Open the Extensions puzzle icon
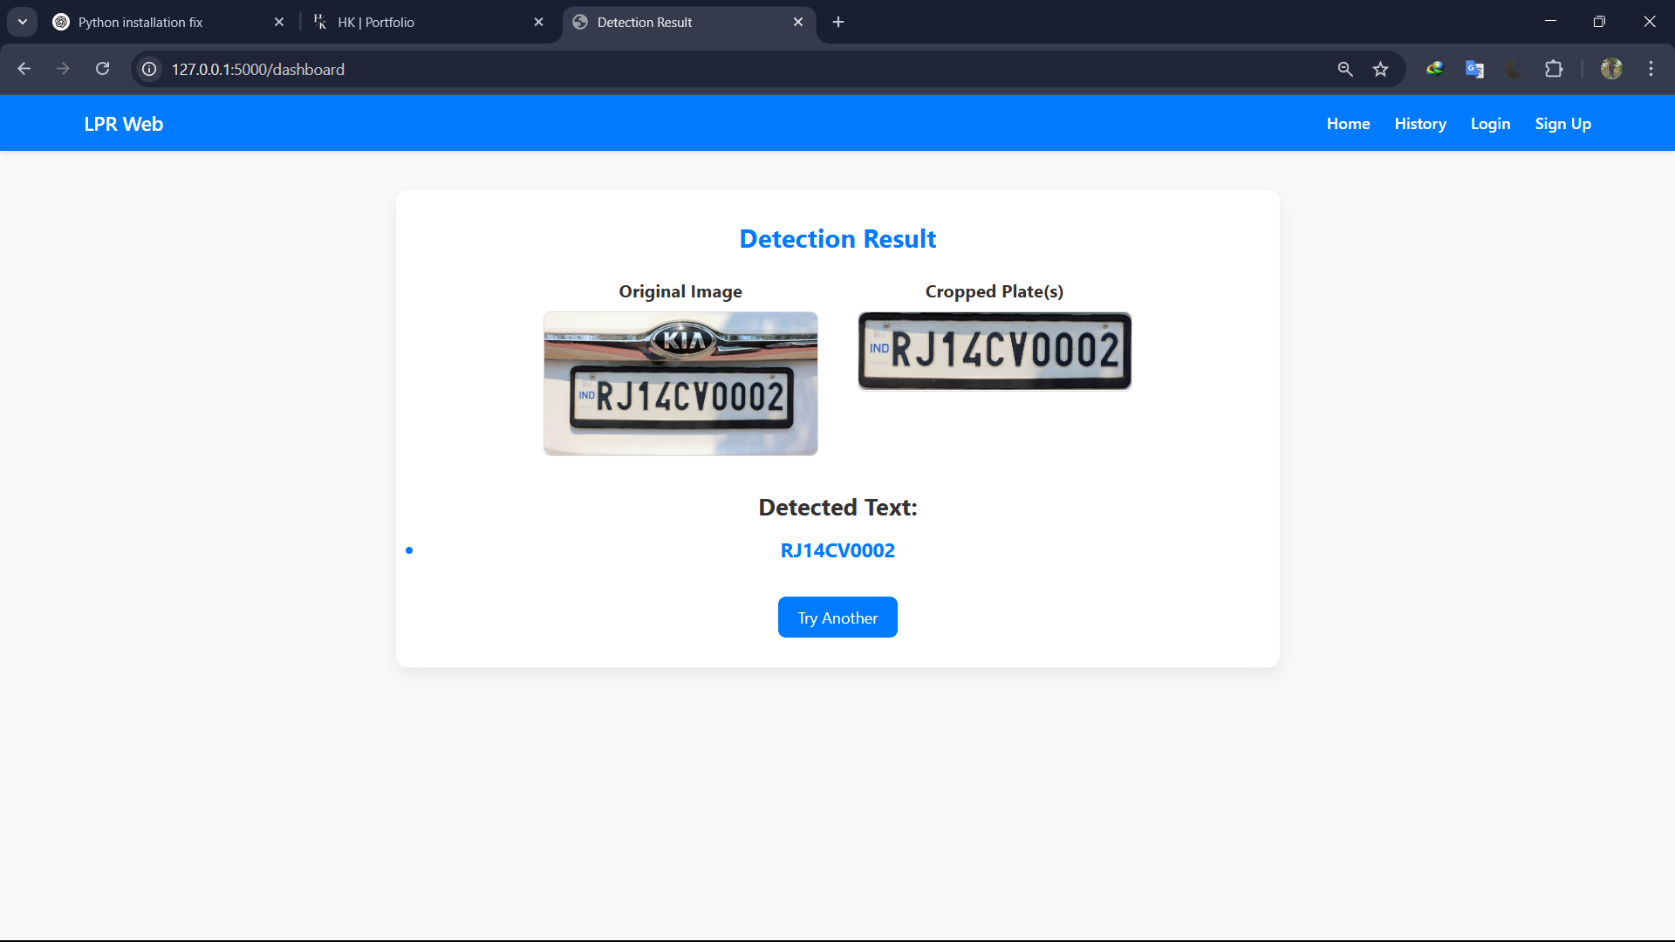1675x942 pixels. click(x=1554, y=69)
